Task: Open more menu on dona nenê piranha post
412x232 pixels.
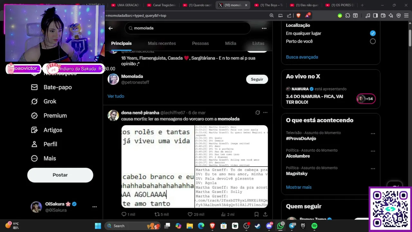Action: (265, 112)
